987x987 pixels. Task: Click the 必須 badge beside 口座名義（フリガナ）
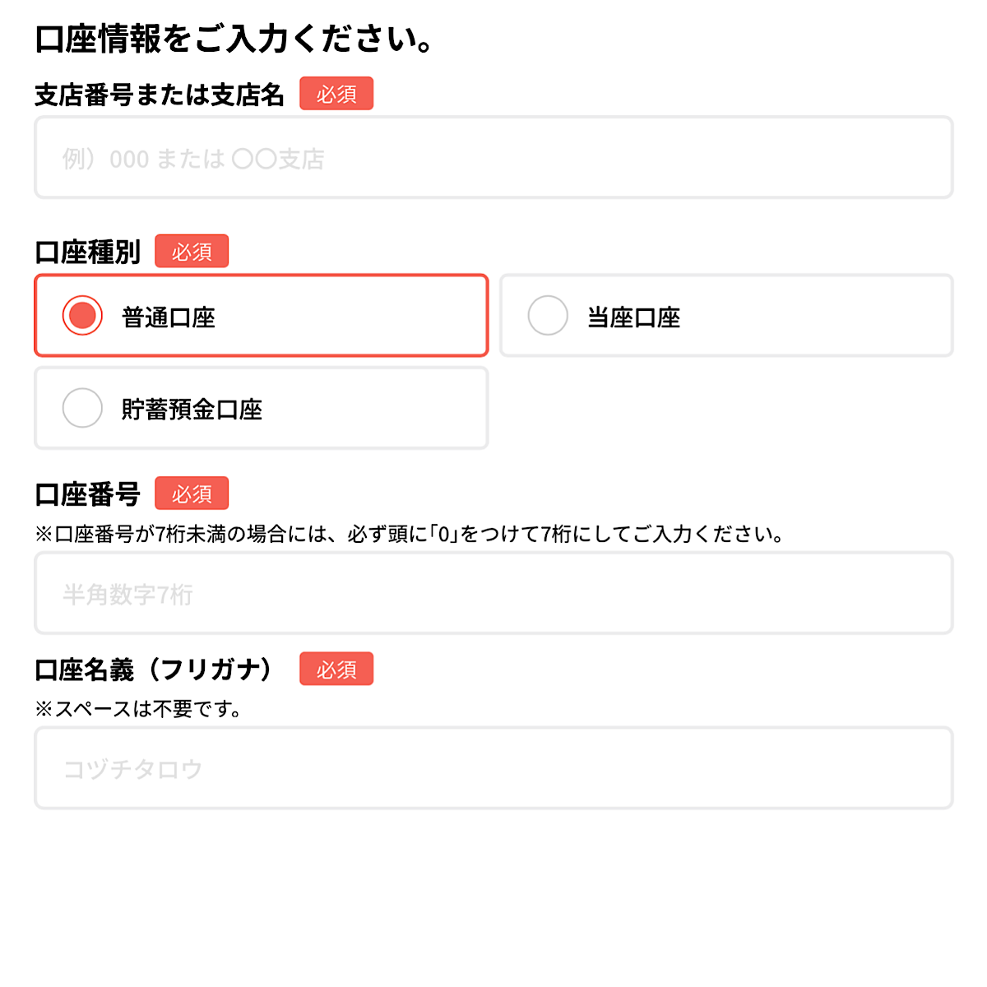(x=336, y=670)
